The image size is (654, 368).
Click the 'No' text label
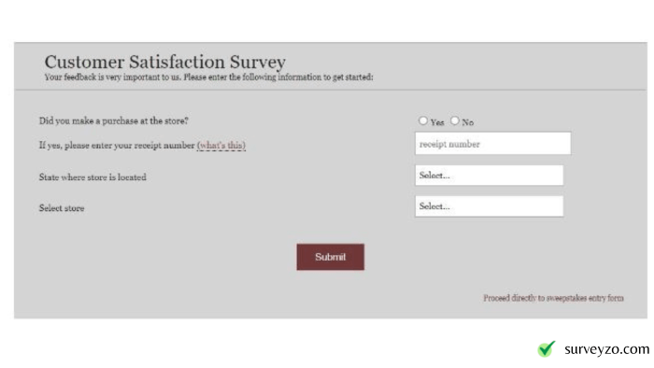[467, 122]
